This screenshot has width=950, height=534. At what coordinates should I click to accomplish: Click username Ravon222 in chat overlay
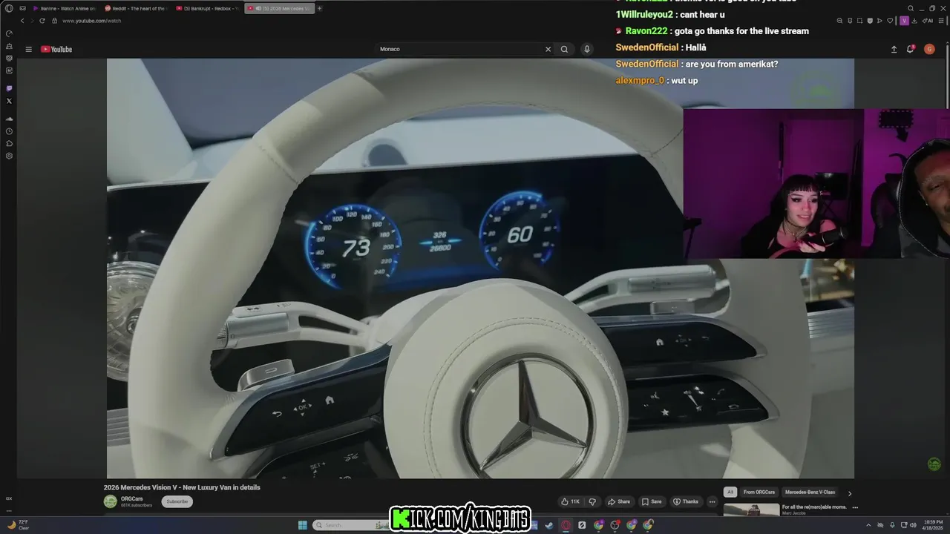pos(646,31)
